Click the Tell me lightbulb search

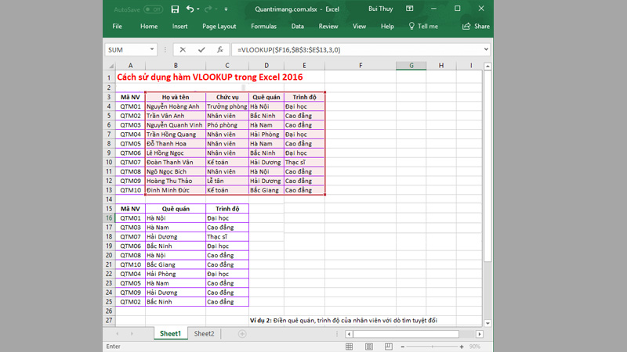tap(423, 27)
